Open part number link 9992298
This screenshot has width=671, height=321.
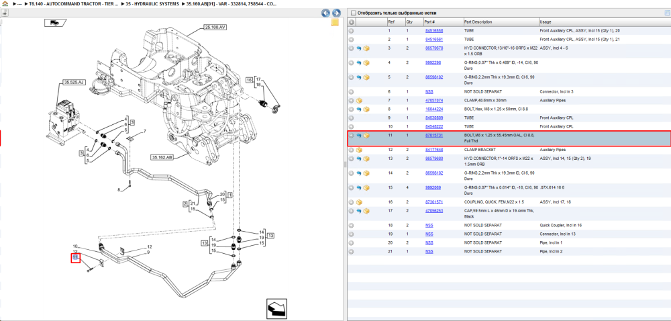(x=433, y=63)
